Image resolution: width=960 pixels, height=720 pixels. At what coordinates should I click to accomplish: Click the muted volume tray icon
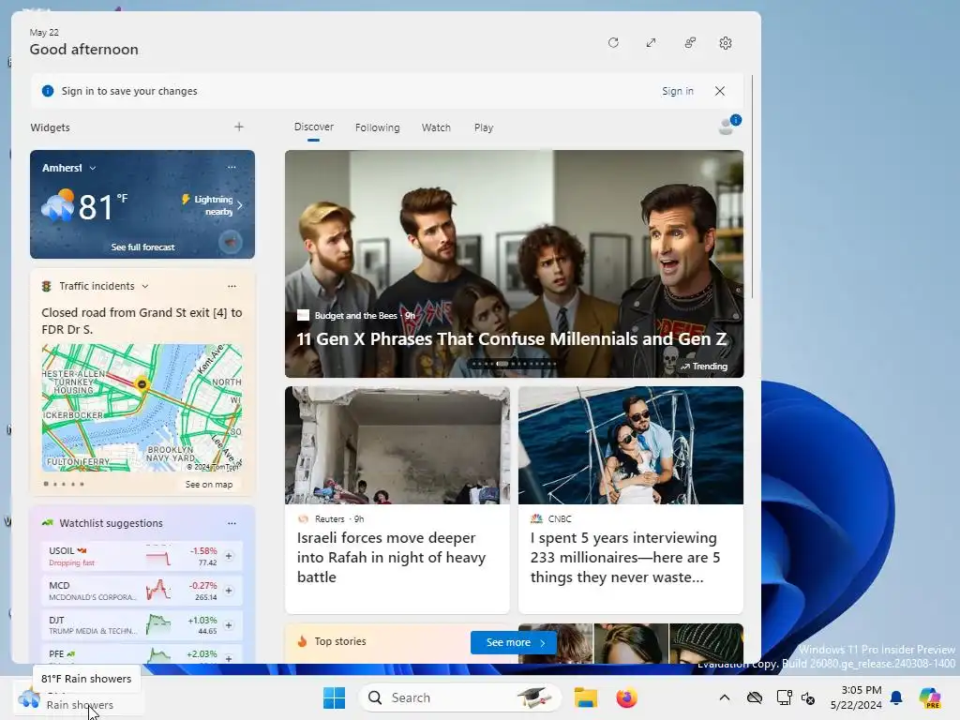(807, 698)
